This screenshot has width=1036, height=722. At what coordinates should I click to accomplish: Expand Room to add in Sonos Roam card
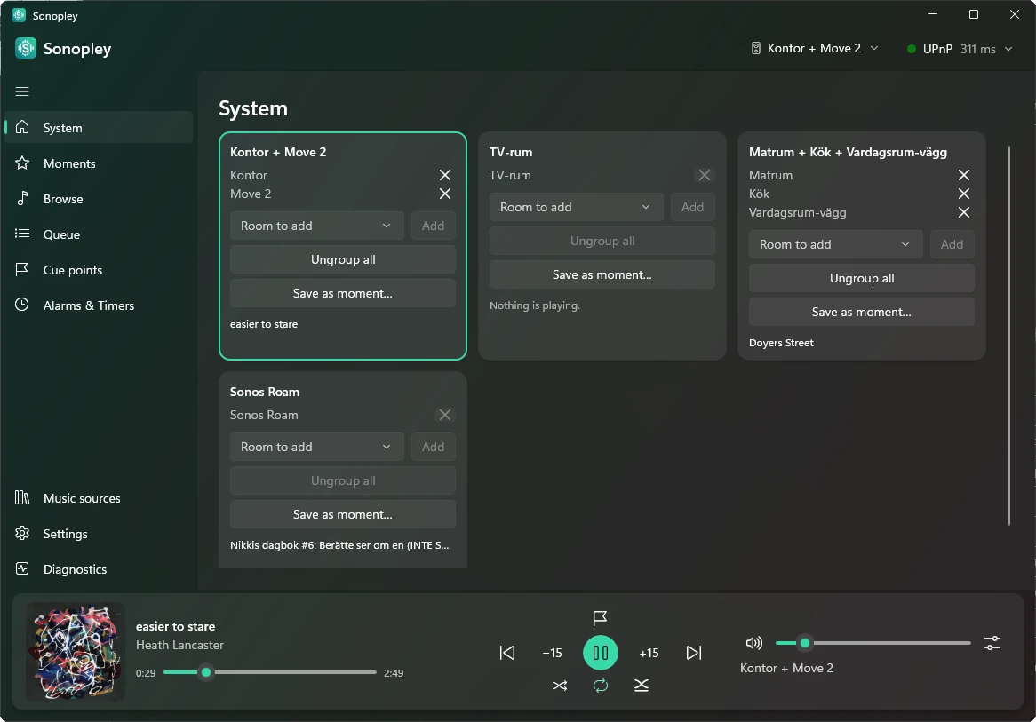pos(316,448)
